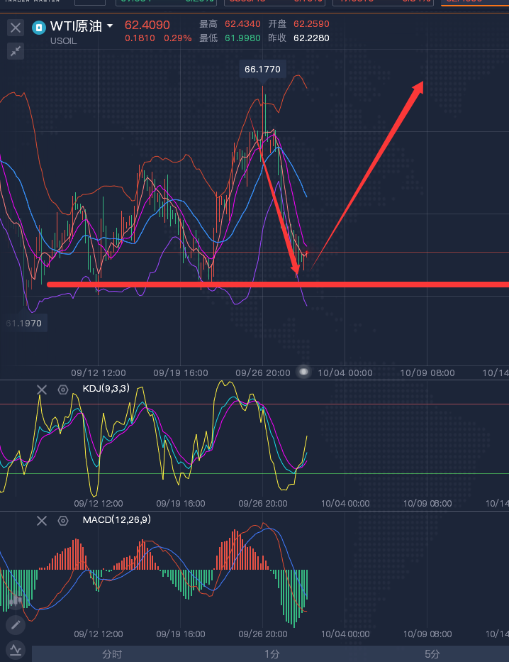Screen dimensions: 509x662
Task: Click the MACD(12,26,9) indicator label
Action: (116, 520)
